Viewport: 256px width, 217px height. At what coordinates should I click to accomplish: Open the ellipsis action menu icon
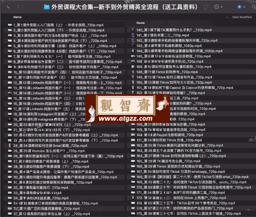[216, 7]
